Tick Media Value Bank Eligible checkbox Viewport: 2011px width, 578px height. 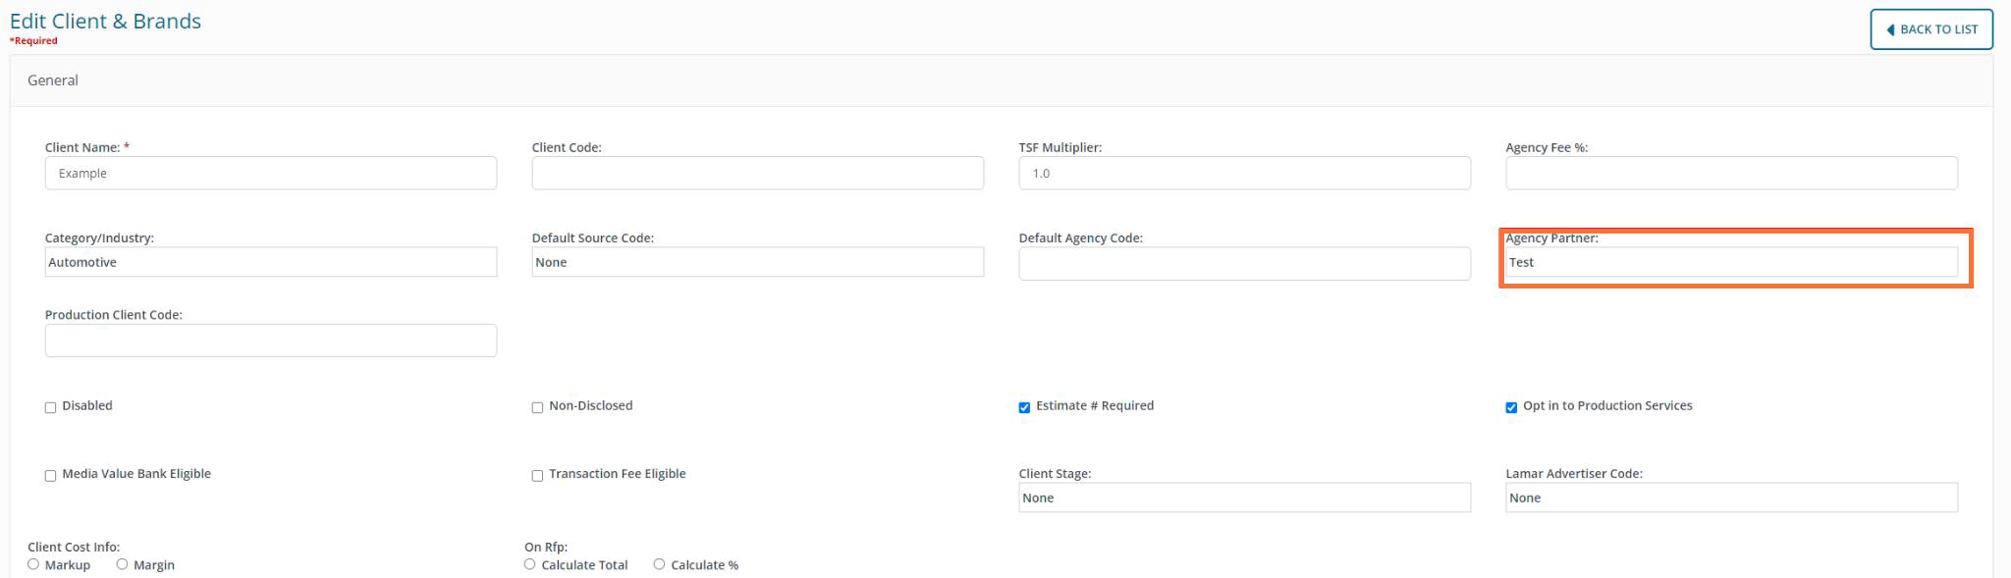coord(50,476)
